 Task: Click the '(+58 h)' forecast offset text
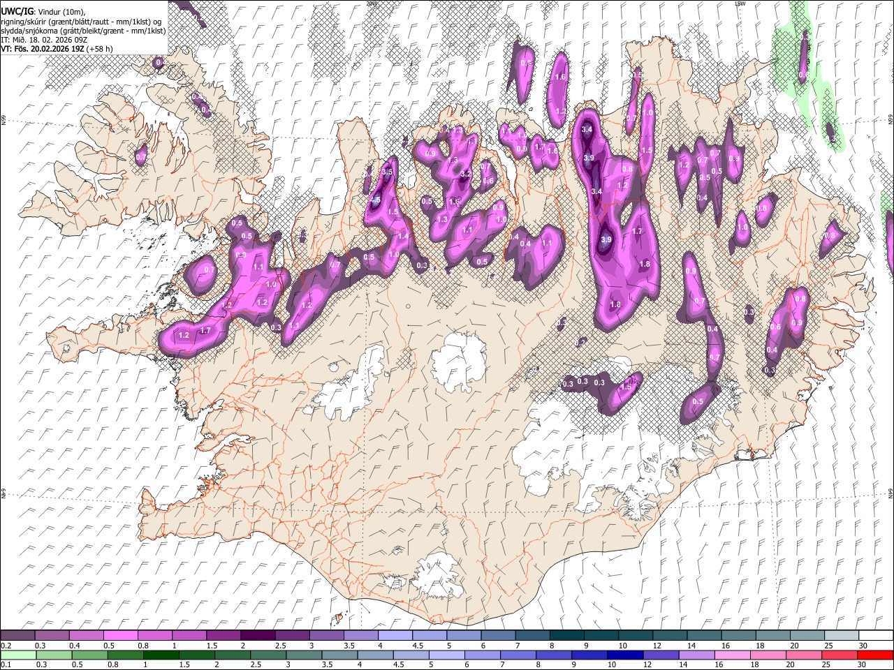pos(99,49)
